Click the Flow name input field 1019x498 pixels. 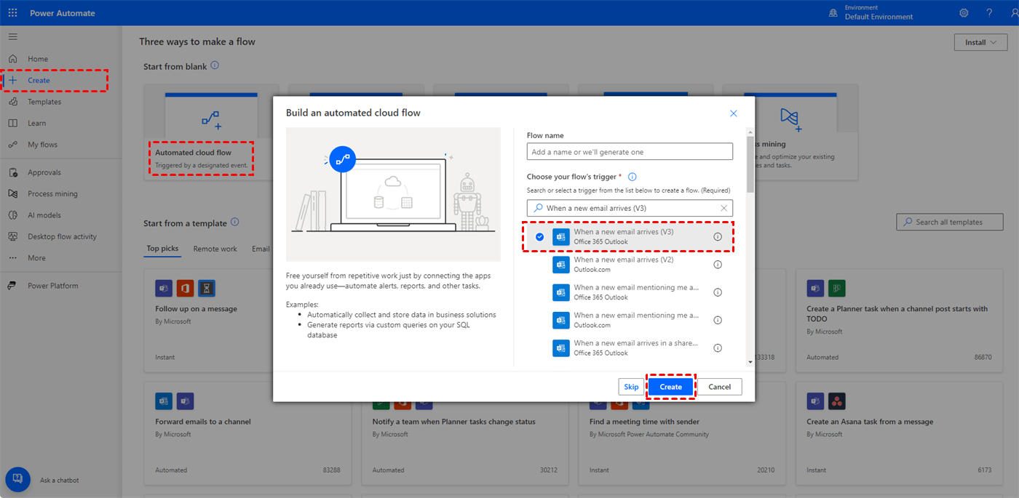[630, 152]
